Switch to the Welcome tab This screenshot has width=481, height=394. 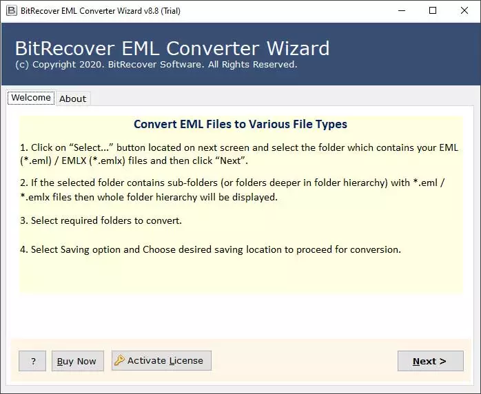31,98
